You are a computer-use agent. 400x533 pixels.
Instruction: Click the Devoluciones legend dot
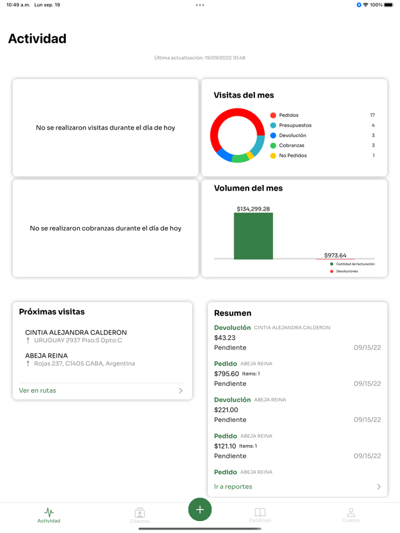pyautogui.click(x=331, y=271)
